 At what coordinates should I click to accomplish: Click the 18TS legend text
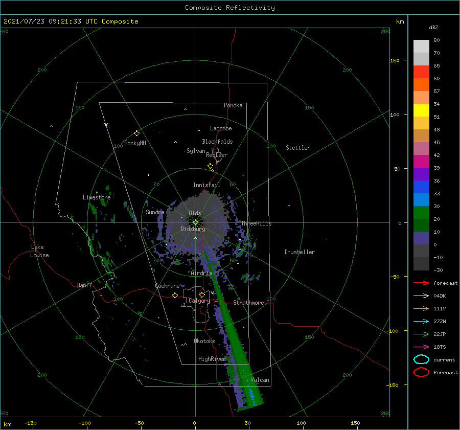pyautogui.click(x=440, y=347)
